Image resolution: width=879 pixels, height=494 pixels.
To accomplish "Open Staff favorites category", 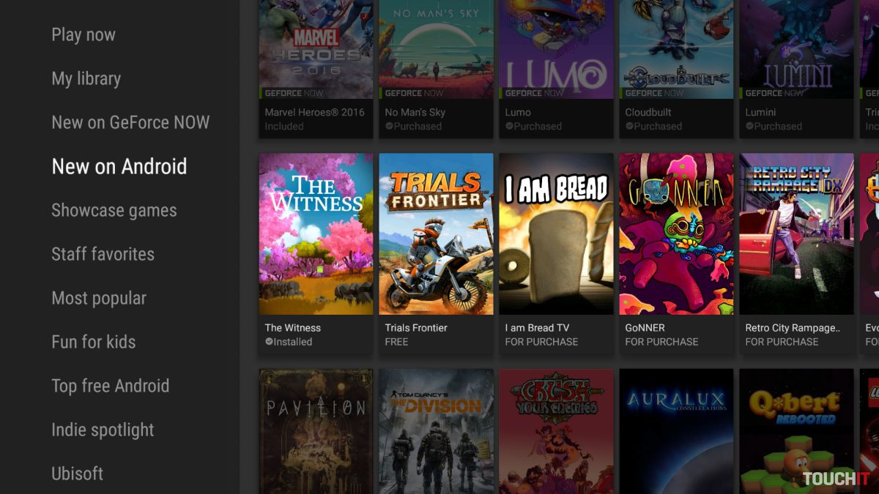I will pyautogui.click(x=103, y=254).
